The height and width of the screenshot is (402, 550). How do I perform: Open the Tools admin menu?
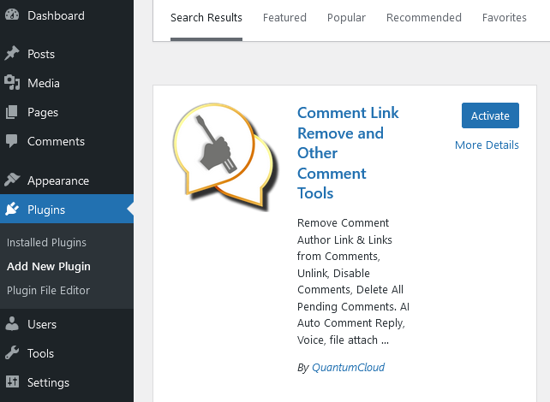[40, 354]
